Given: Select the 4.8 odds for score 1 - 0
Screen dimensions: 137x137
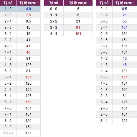Looking at the screenshot, I should (28, 9).
